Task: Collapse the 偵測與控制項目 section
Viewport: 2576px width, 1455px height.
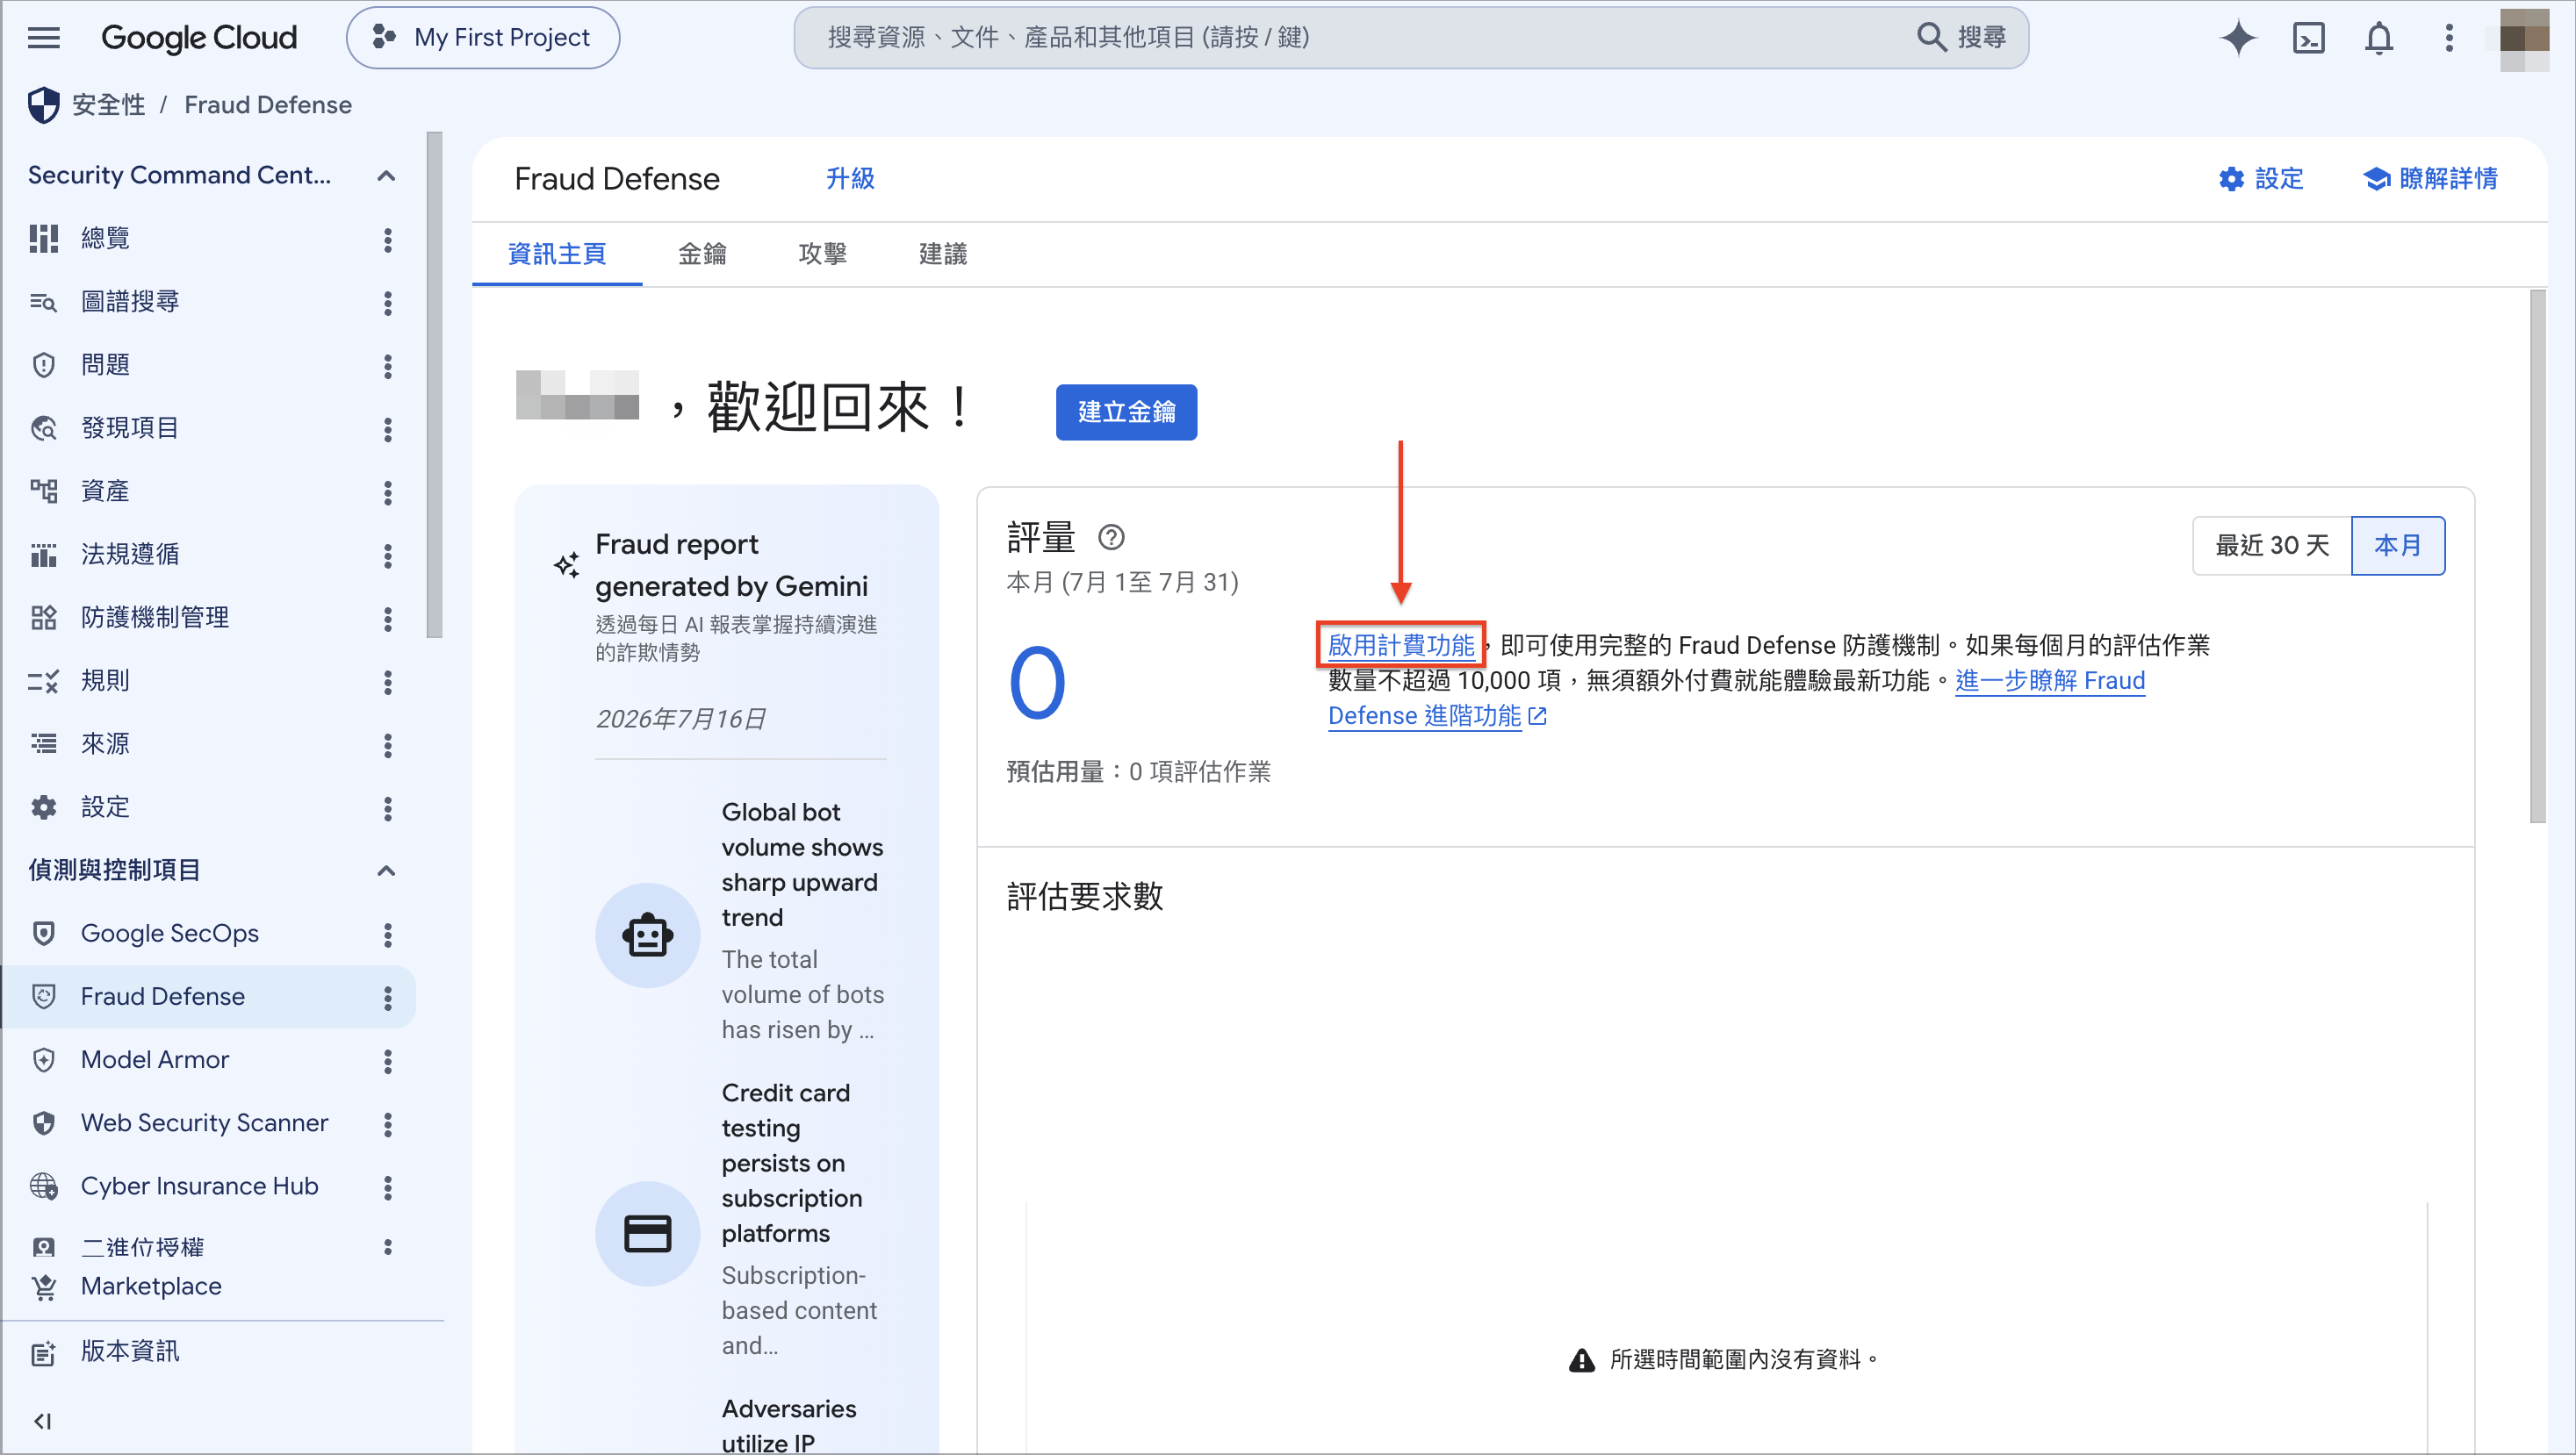Action: (x=386, y=871)
